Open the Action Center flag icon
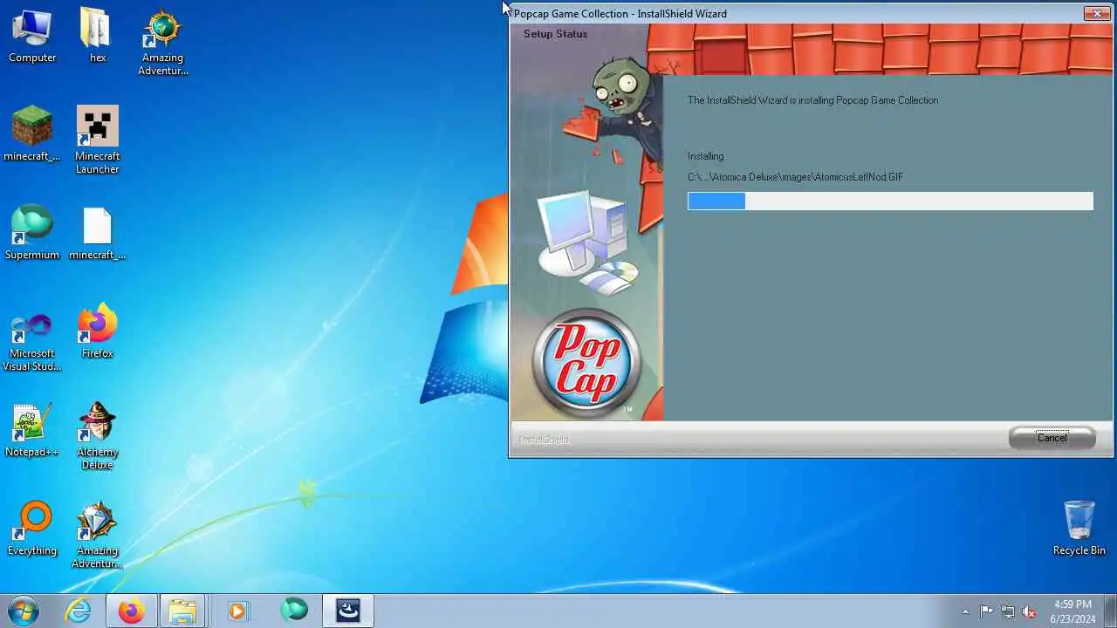Viewport: 1117px width, 628px height. (986, 611)
